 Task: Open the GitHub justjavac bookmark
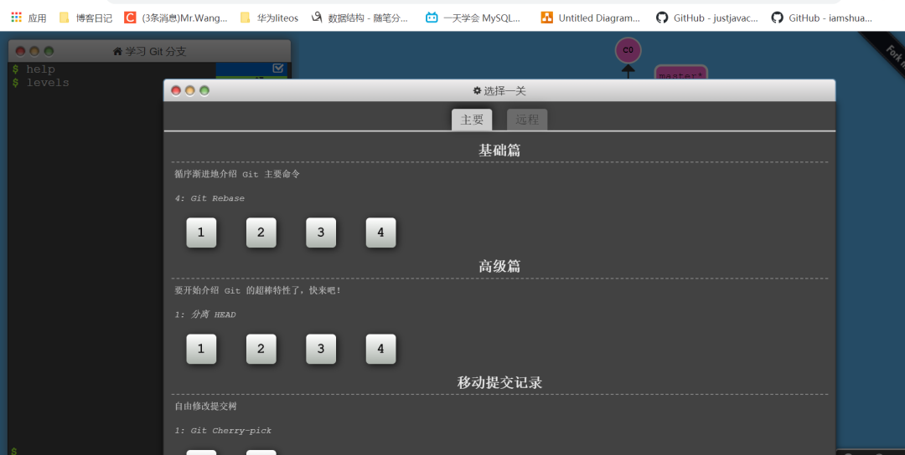point(707,18)
